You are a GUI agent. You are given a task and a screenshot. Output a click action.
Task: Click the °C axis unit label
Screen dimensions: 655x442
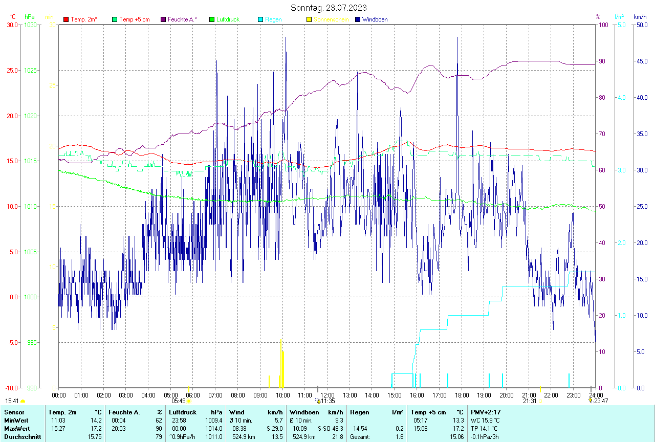click(13, 17)
